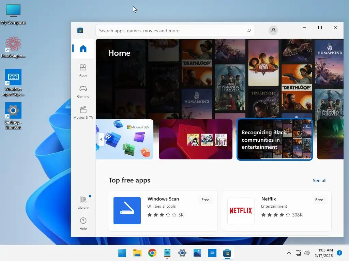Click the search apps and games field

point(175,31)
